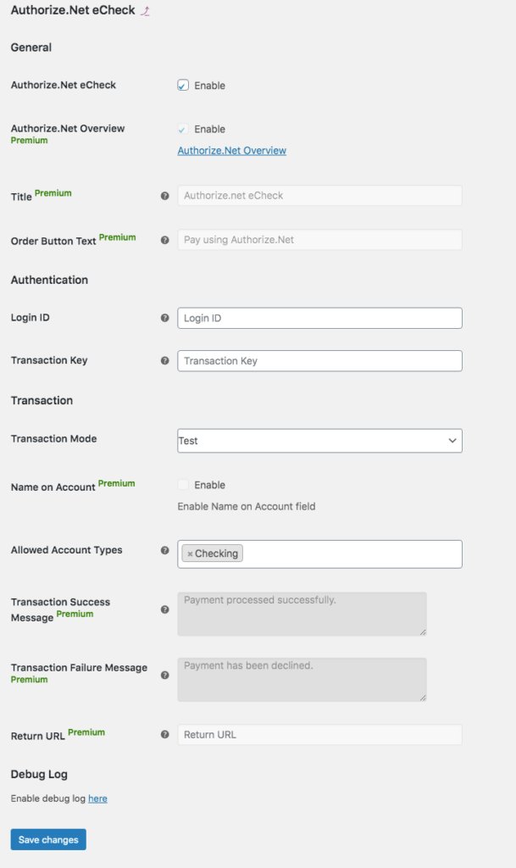
Task: Click the Transaction section heading
Action: pos(42,401)
